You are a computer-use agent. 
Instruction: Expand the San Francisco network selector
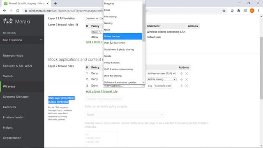pyautogui.click(x=22, y=40)
